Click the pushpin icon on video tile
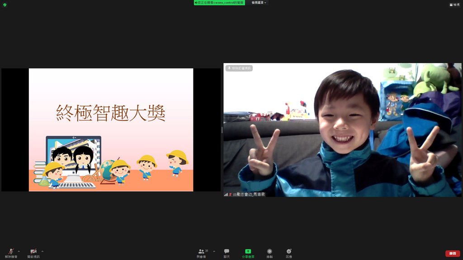Viewport: 463px width, 260px height. [229, 68]
